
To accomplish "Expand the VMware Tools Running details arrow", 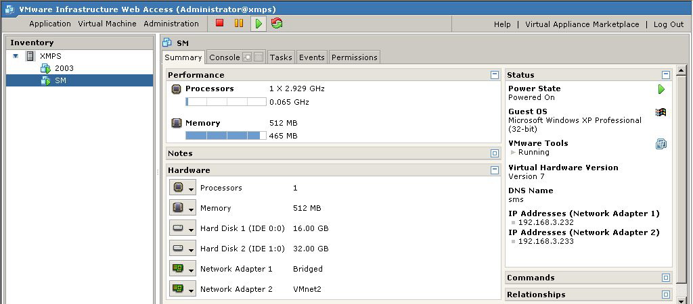I will point(513,152).
